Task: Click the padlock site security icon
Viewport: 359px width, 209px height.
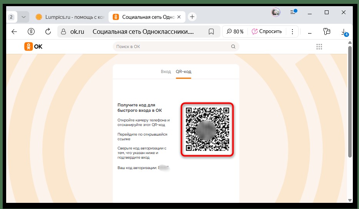Action: point(63,32)
